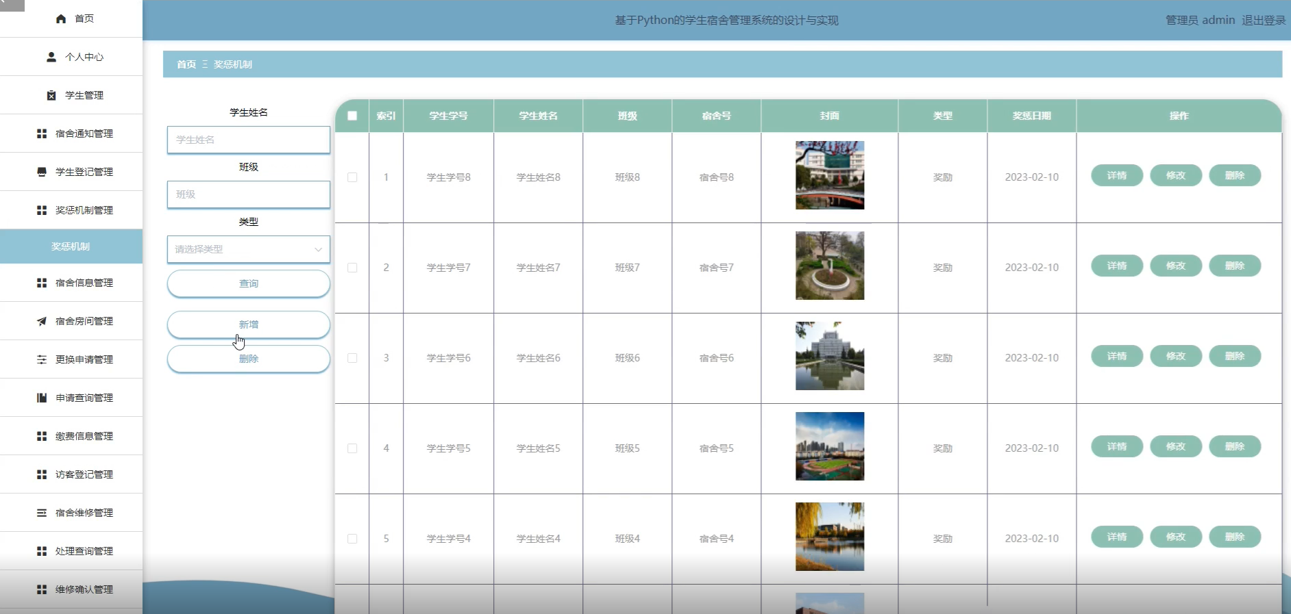Click the paper plane icon for 宿舍房间管理

click(42, 321)
